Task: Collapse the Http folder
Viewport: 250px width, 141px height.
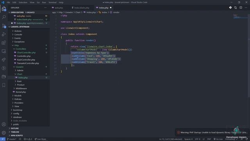Action: (16, 45)
